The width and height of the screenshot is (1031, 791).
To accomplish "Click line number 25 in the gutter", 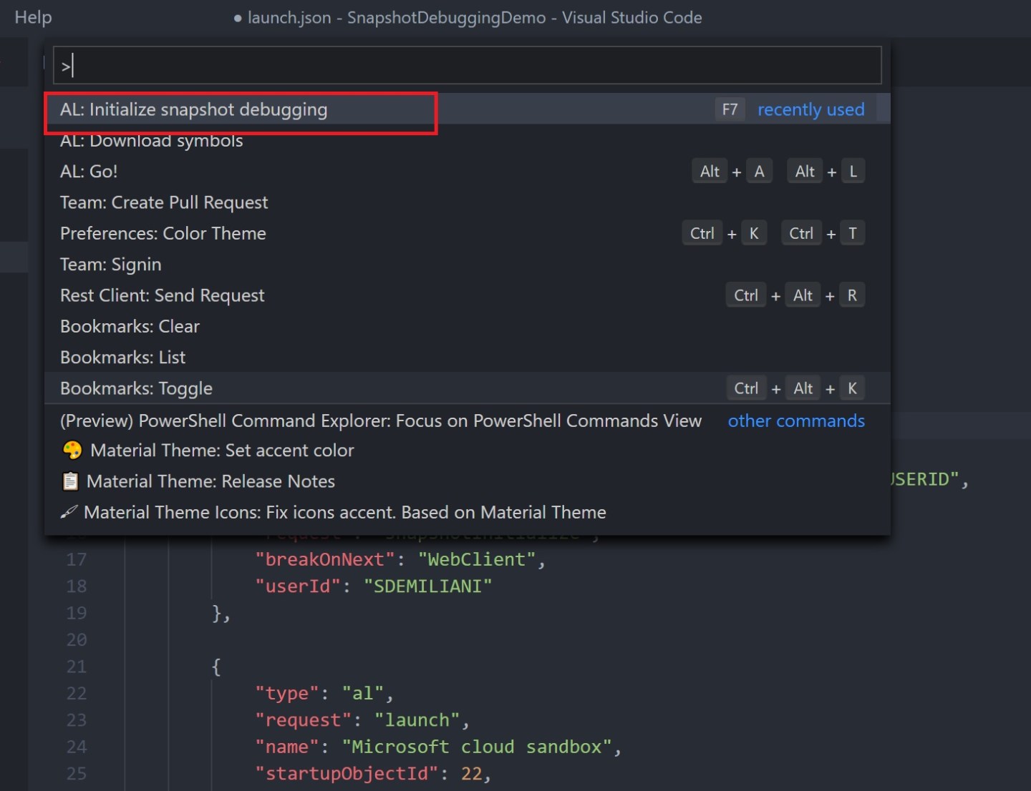I will point(76,774).
